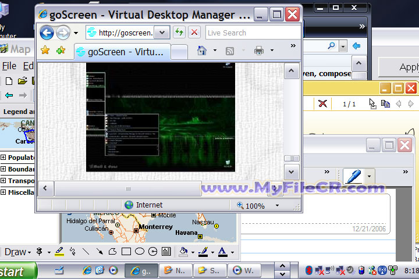The width and height of the screenshot is (419, 279).
Task: Click the Live Search box
Action: (x=253, y=33)
